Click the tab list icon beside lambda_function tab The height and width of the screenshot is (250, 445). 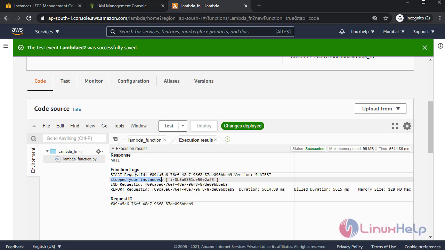[x=115, y=139]
